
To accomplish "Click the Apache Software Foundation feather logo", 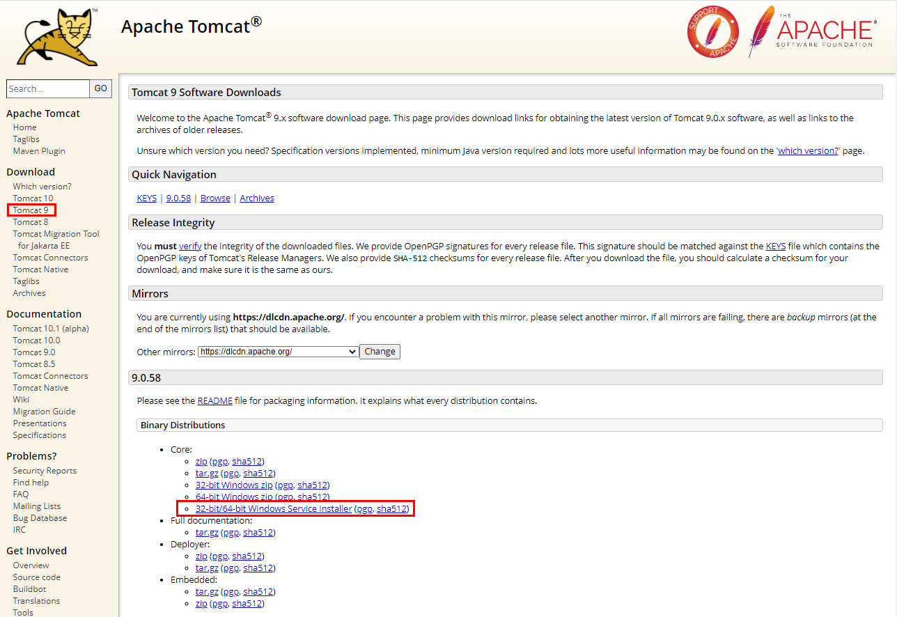I will [811, 31].
